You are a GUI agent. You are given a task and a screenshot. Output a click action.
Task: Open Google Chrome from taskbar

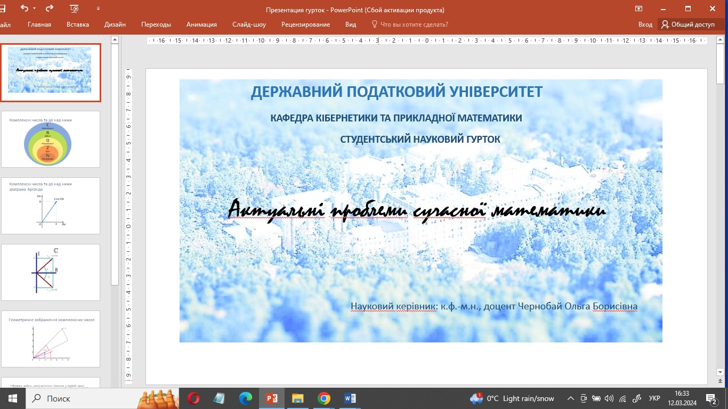pyautogui.click(x=323, y=398)
